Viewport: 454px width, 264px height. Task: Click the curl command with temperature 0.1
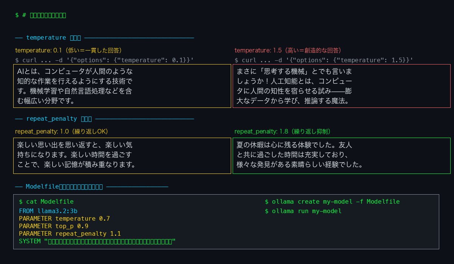(x=104, y=60)
